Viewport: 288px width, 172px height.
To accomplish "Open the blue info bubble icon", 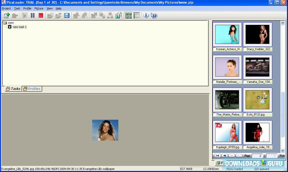I will tap(146, 16).
